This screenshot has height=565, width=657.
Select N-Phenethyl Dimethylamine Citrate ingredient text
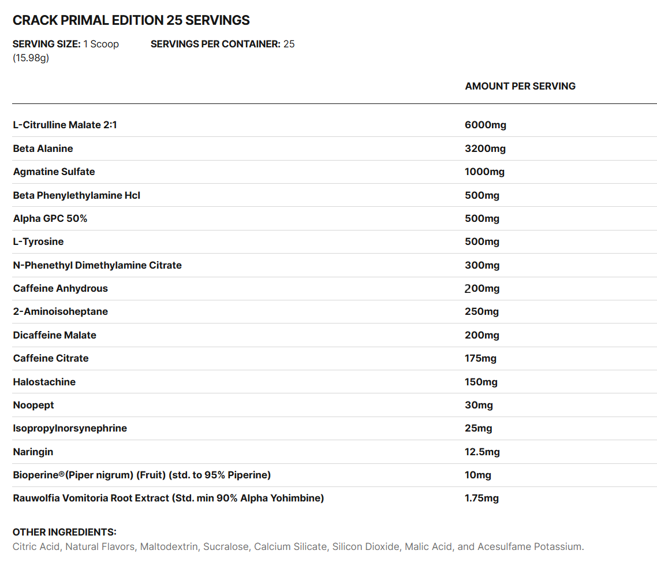point(98,265)
